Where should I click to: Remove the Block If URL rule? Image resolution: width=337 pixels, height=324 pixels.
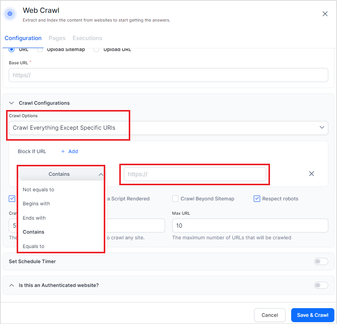click(x=311, y=174)
